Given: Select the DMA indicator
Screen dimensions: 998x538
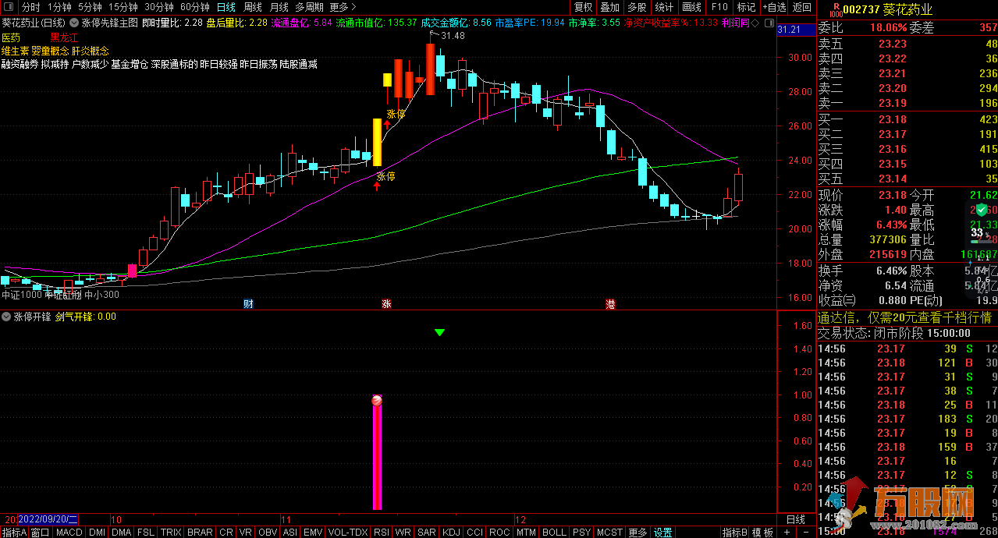Looking at the screenshot, I should pos(122,533).
